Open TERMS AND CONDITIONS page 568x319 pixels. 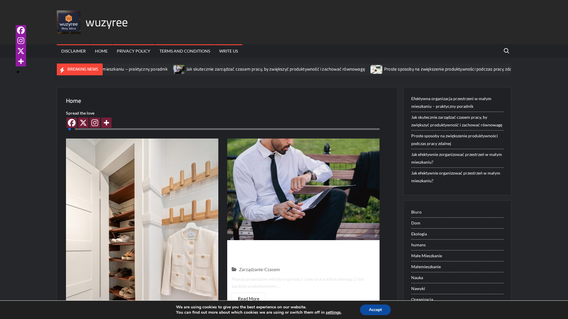[185, 51]
